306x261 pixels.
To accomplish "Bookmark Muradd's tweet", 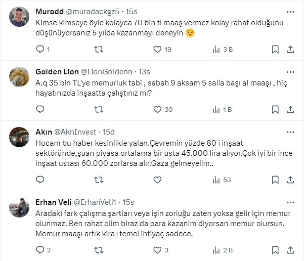I will pos(275,50).
